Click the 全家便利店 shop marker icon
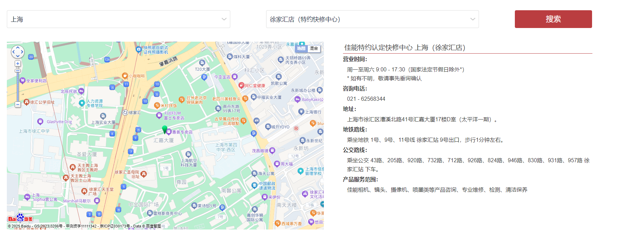617x236 pixels. pos(23,81)
